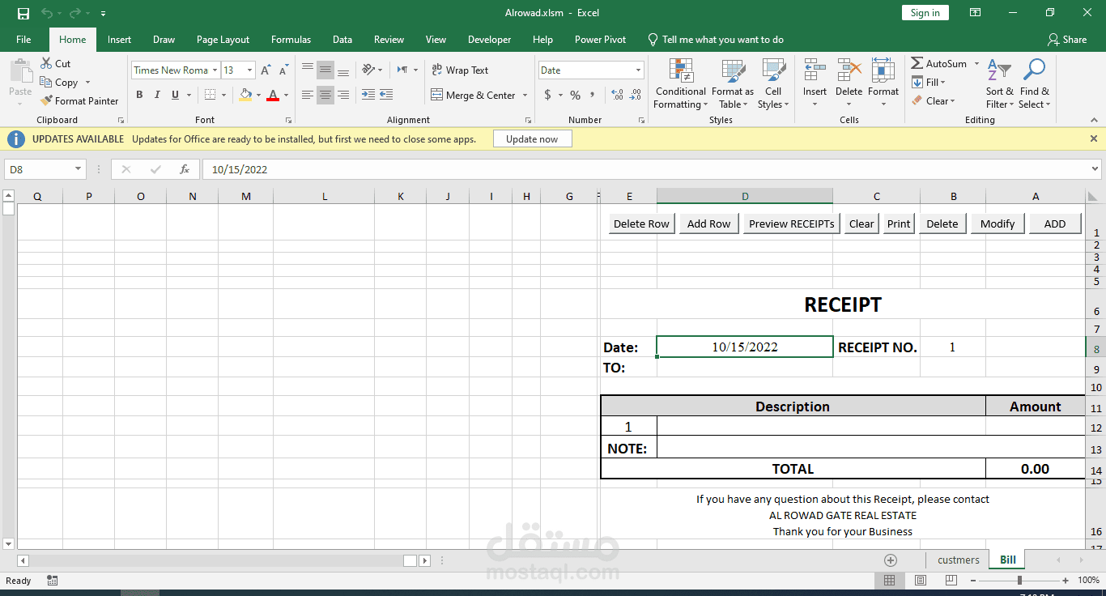This screenshot has height=596, width=1106.
Task: Click the Increase Font Size icon
Action: point(266,70)
